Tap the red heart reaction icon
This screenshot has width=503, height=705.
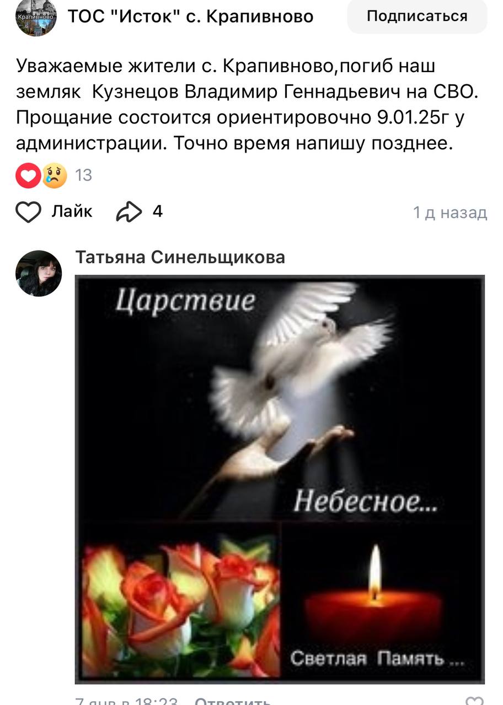[28, 176]
